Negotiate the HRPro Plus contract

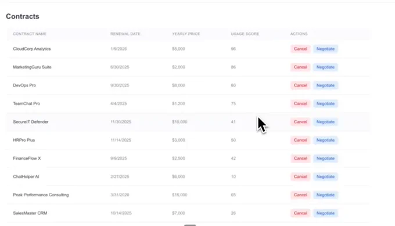click(x=325, y=140)
